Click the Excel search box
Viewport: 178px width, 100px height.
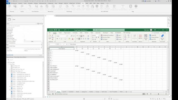coord(109,30)
